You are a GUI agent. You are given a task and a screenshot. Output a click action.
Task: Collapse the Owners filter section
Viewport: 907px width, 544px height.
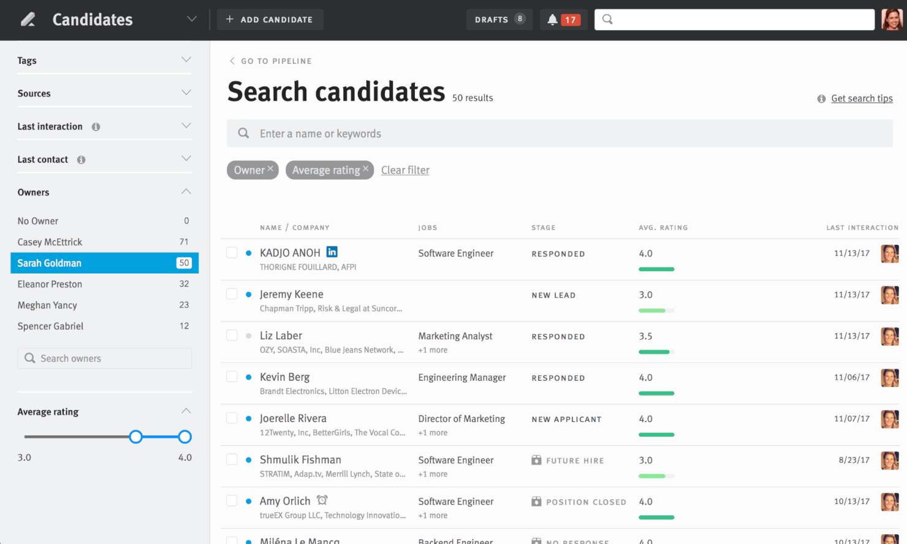coord(186,191)
